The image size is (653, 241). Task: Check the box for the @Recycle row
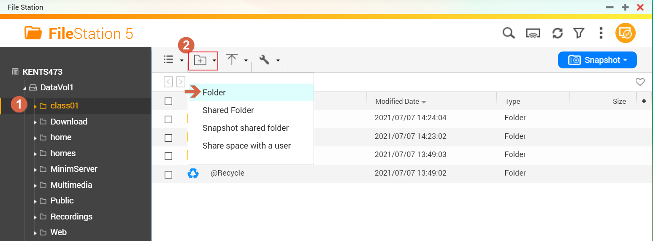(168, 174)
